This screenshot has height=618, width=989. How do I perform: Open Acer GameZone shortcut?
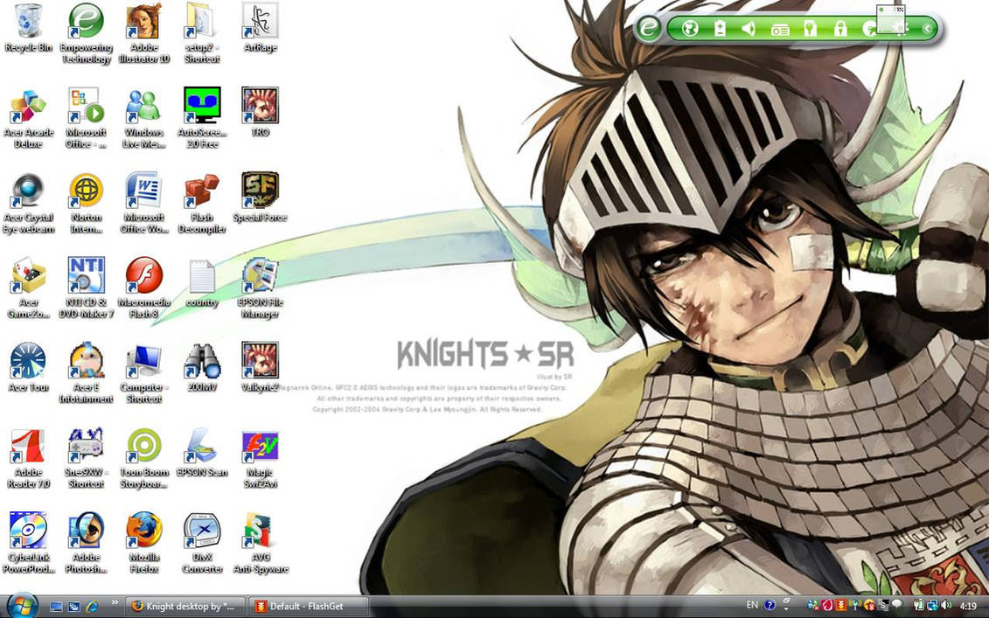click(x=28, y=288)
